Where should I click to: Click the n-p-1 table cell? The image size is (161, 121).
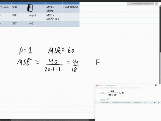(x=37, y=17)
